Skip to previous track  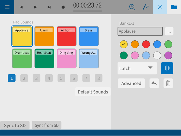21,7
